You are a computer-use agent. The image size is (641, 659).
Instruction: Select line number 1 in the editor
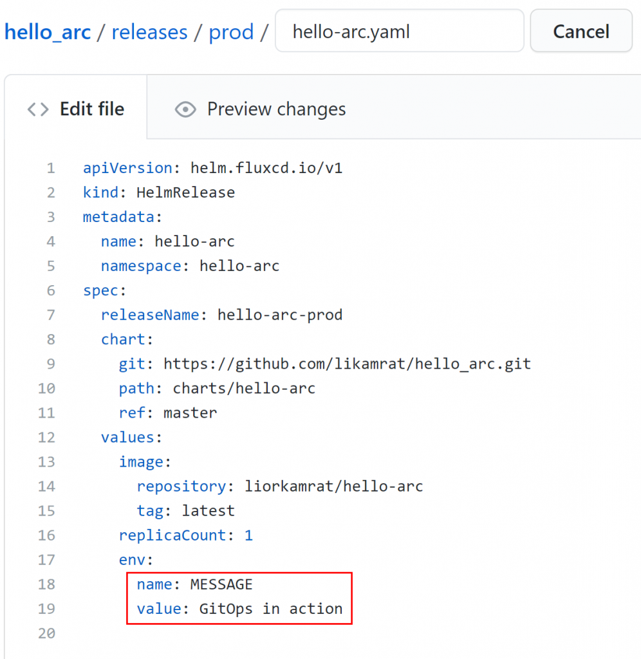[51, 168]
